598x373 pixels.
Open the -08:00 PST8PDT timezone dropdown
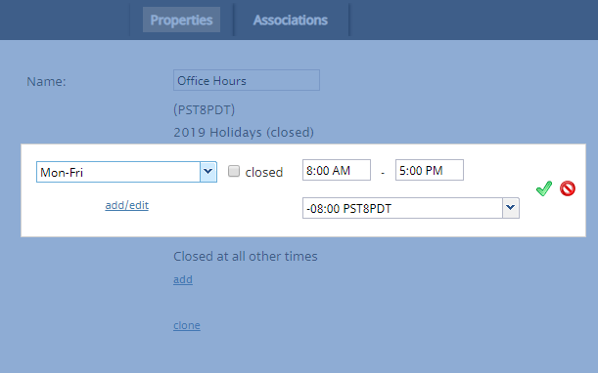tap(411, 208)
